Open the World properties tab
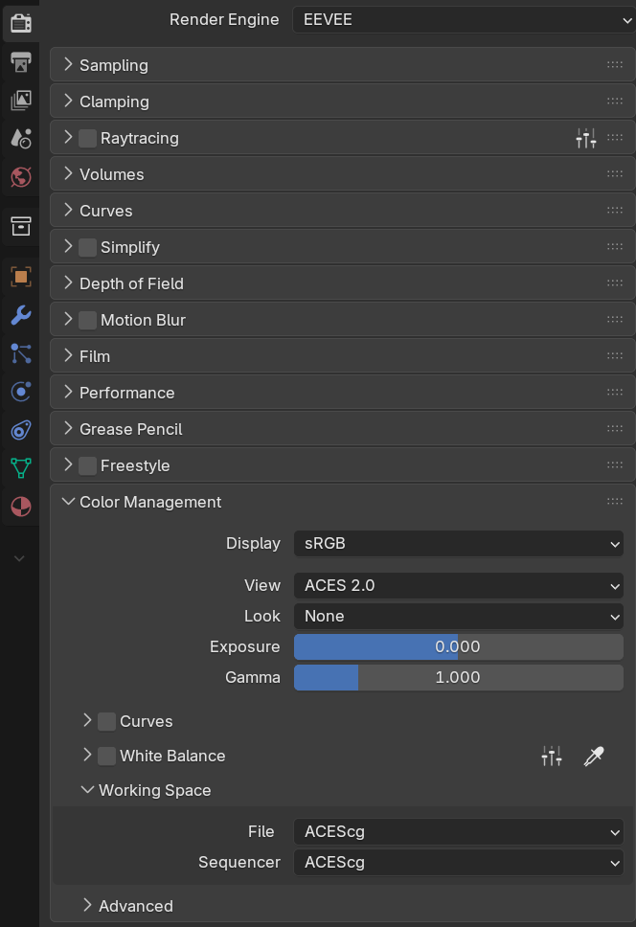Viewport: 636px width, 927px height. point(20,176)
